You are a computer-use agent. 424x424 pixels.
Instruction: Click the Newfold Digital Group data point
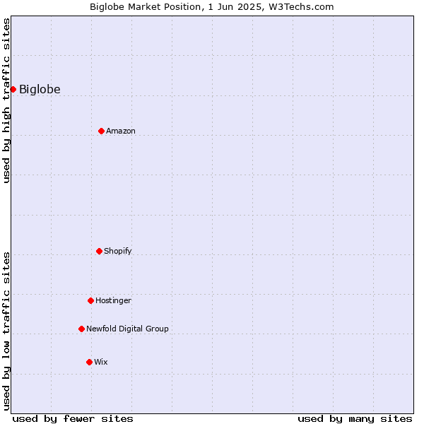click(82, 329)
